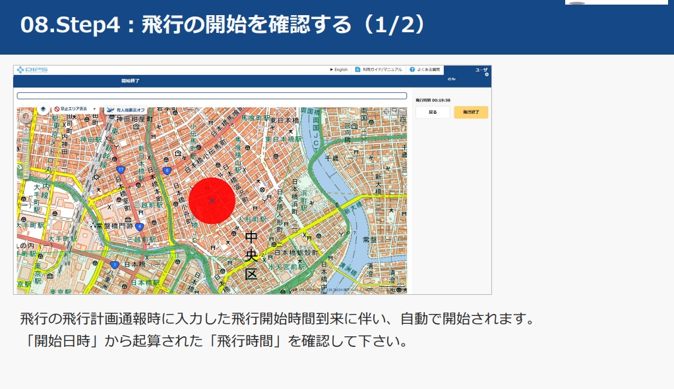Open the map layers icon
Viewport: 674px width, 389px height.
coord(43,109)
